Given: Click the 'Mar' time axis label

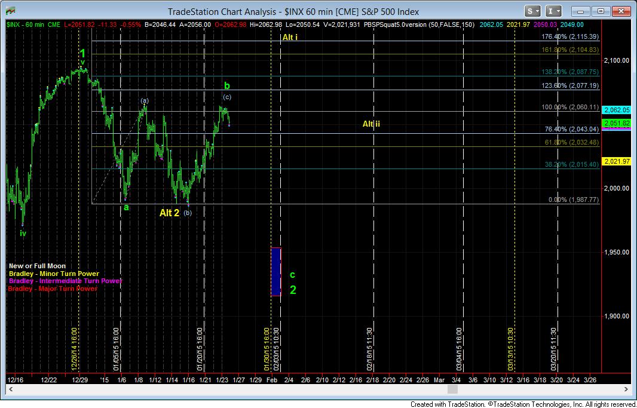Looking at the screenshot, I should coord(439,379).
